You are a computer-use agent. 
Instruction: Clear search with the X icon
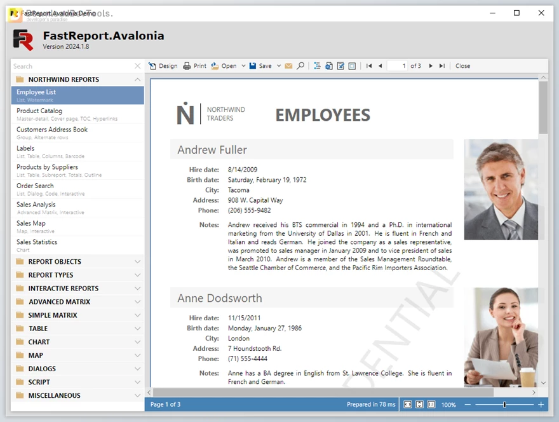138,66
